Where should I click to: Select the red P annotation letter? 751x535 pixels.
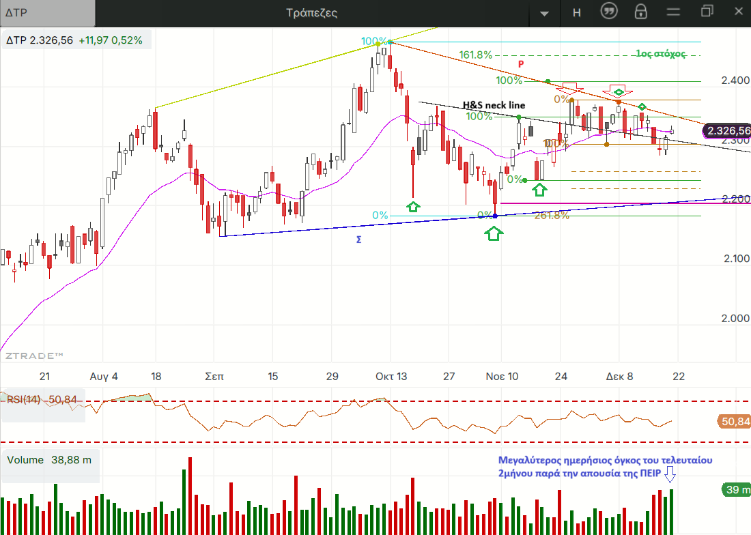coord(520,63)
